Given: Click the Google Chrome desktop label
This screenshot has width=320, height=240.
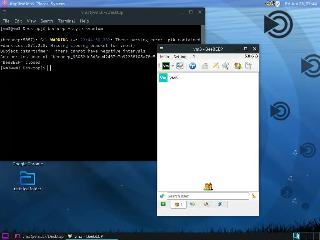Looking at the screenshot, I should (x=27, y=164).
